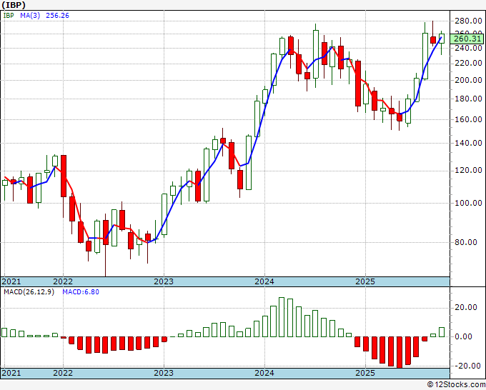Click the 100.00 price axis label

(x=468, y=203)
